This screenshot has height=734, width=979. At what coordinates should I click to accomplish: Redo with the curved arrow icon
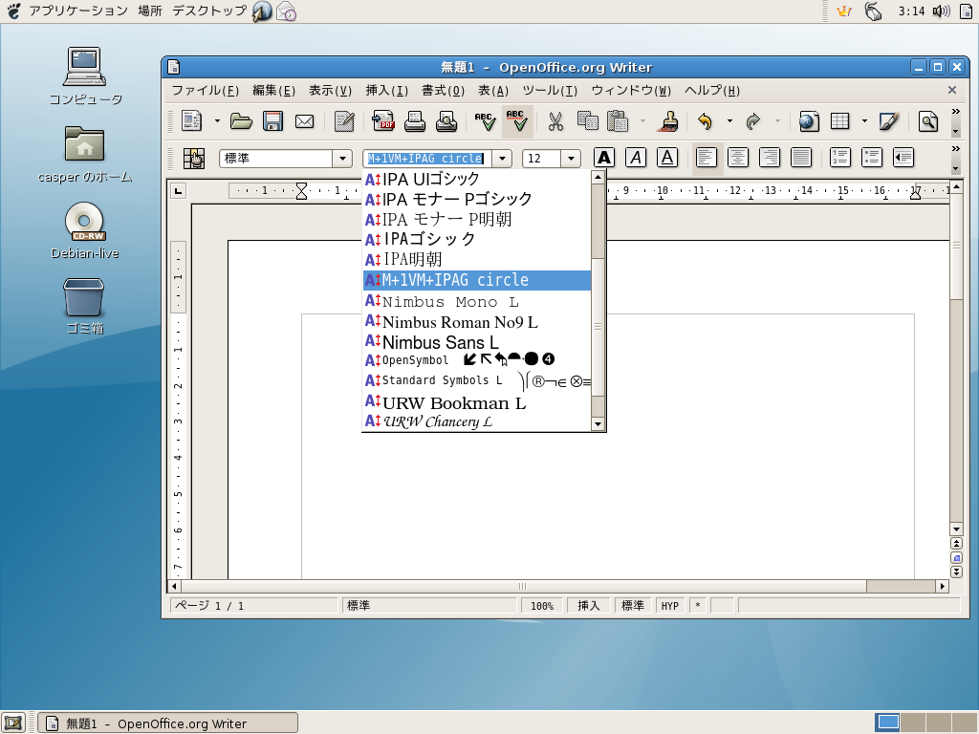[x=753, y=121]
